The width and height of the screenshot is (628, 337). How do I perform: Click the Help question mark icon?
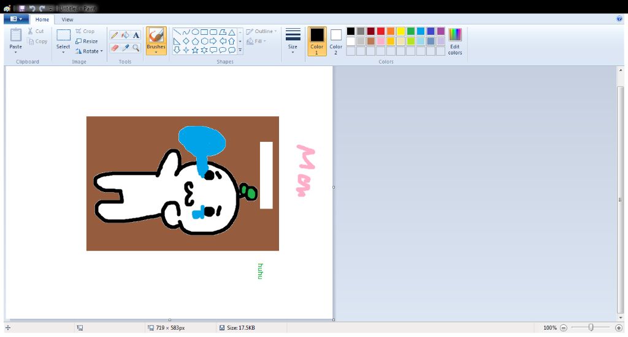click(x=619, y=19)
